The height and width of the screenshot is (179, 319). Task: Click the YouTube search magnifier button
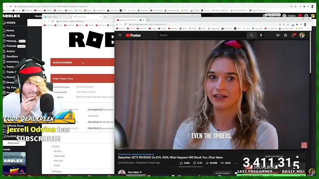tap(252, 35)
